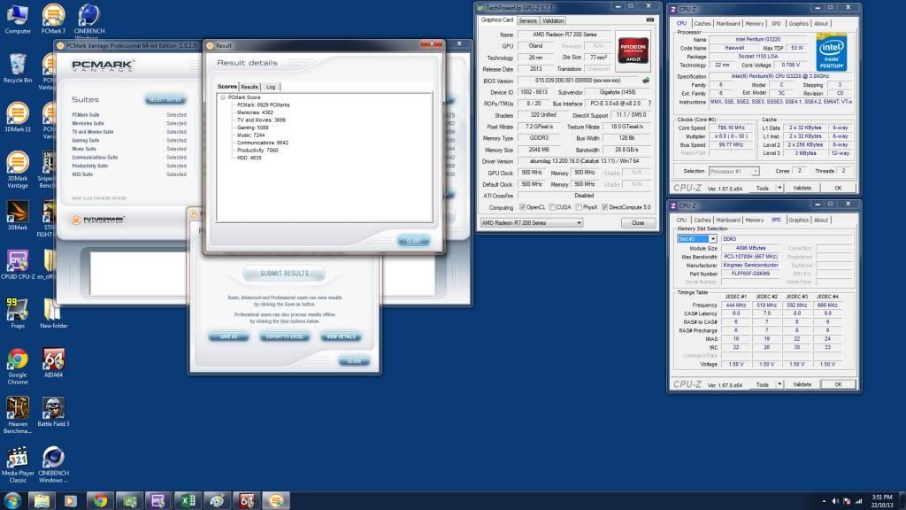
Task: Open the AMD Radeon R7 200 Series dropdown
Action: pyautogui.click(x=532, y=222)
